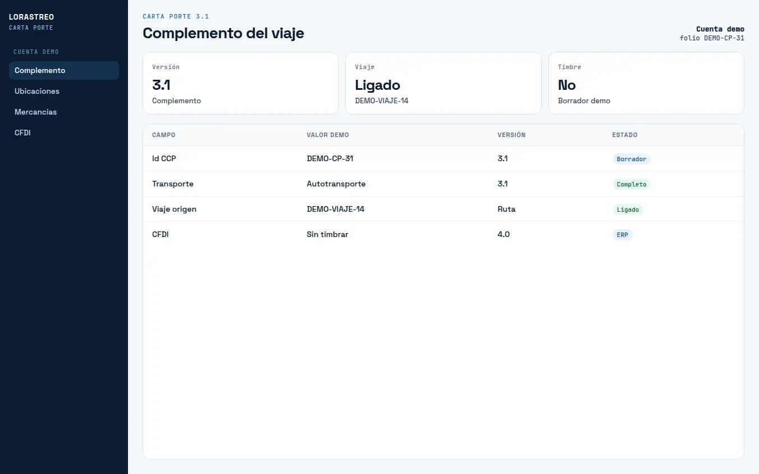Open the Mercancías sidebar item
The image size is (759, 474).
click(64, 112)
